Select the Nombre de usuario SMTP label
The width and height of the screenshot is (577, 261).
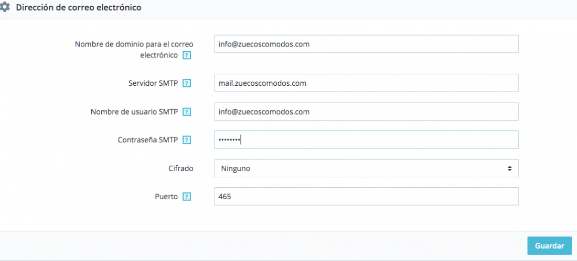[134, 112]
